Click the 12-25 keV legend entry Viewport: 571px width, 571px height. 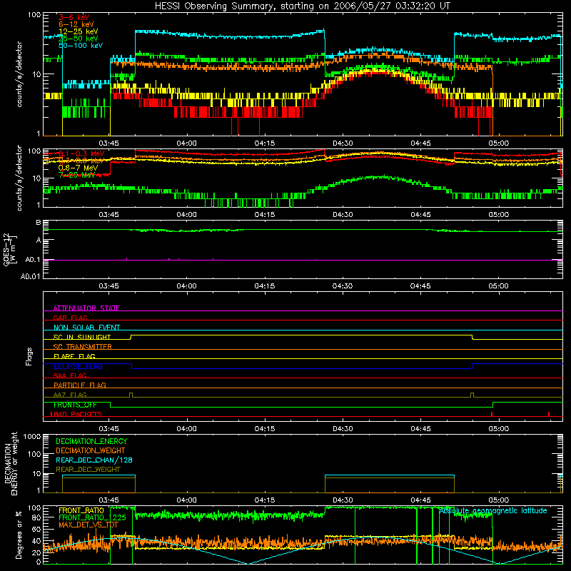[x=79, y=31]
